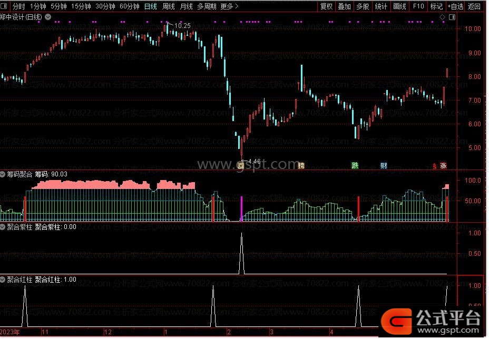The width and height of the screenshot is (489, 339).
Task: Open the 郑中设计(日线) dropdown arrow
Action: coord(48,17)
